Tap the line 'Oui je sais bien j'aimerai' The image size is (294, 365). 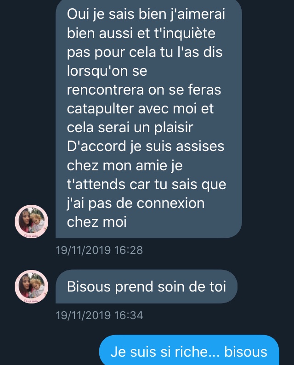click(146, 14)
